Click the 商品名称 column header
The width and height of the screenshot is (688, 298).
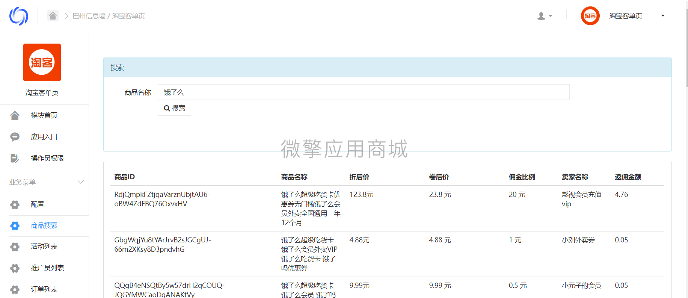(294, 177)
